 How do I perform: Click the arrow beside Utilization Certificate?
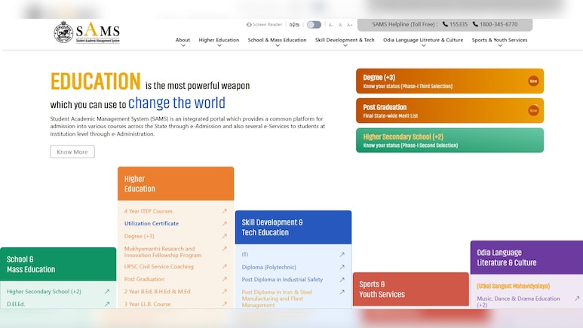tap(224, 223)
